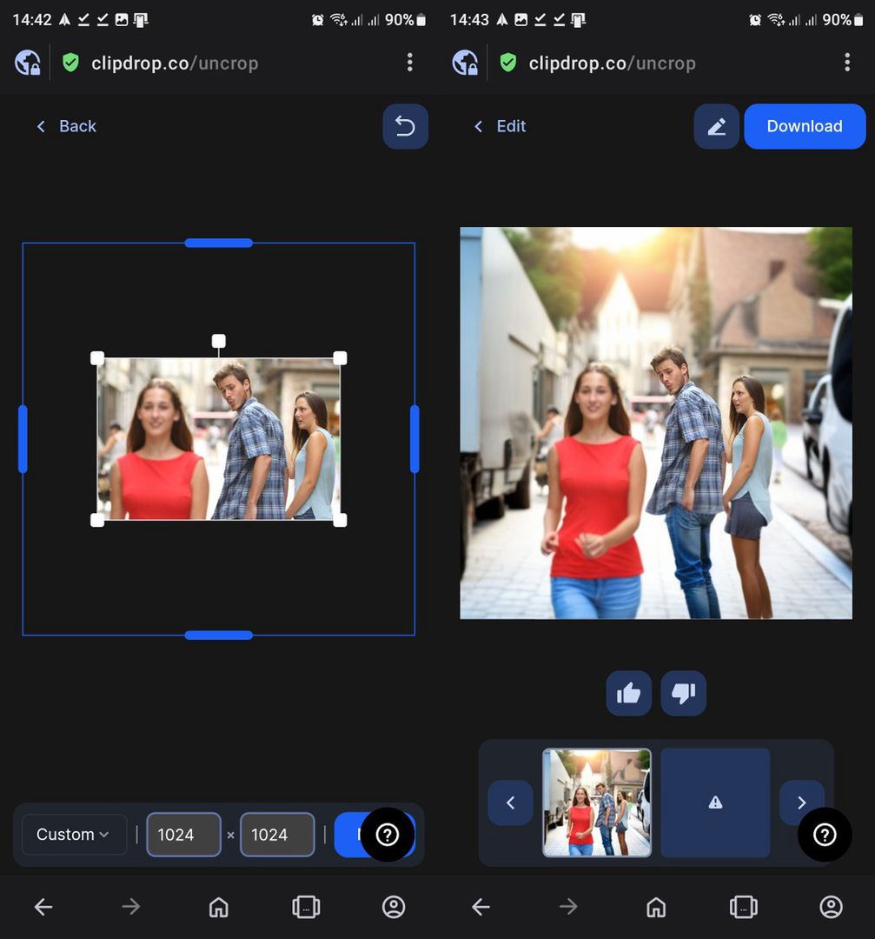Go Back in the left uncrop screen

click(66, 126)
